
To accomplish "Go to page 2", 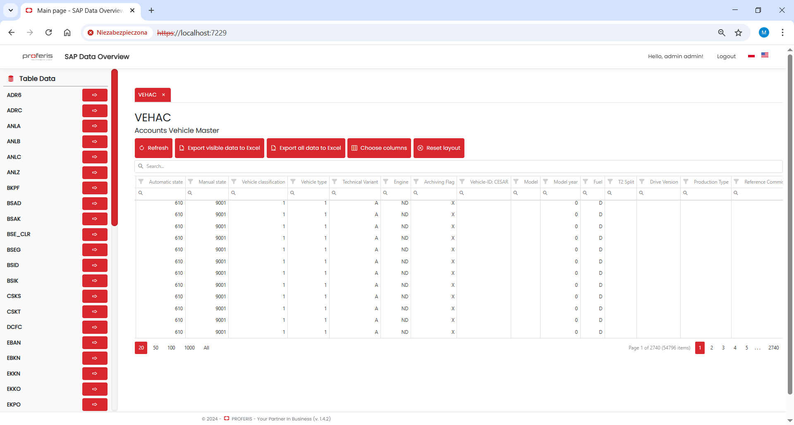I will coord(712,348).
